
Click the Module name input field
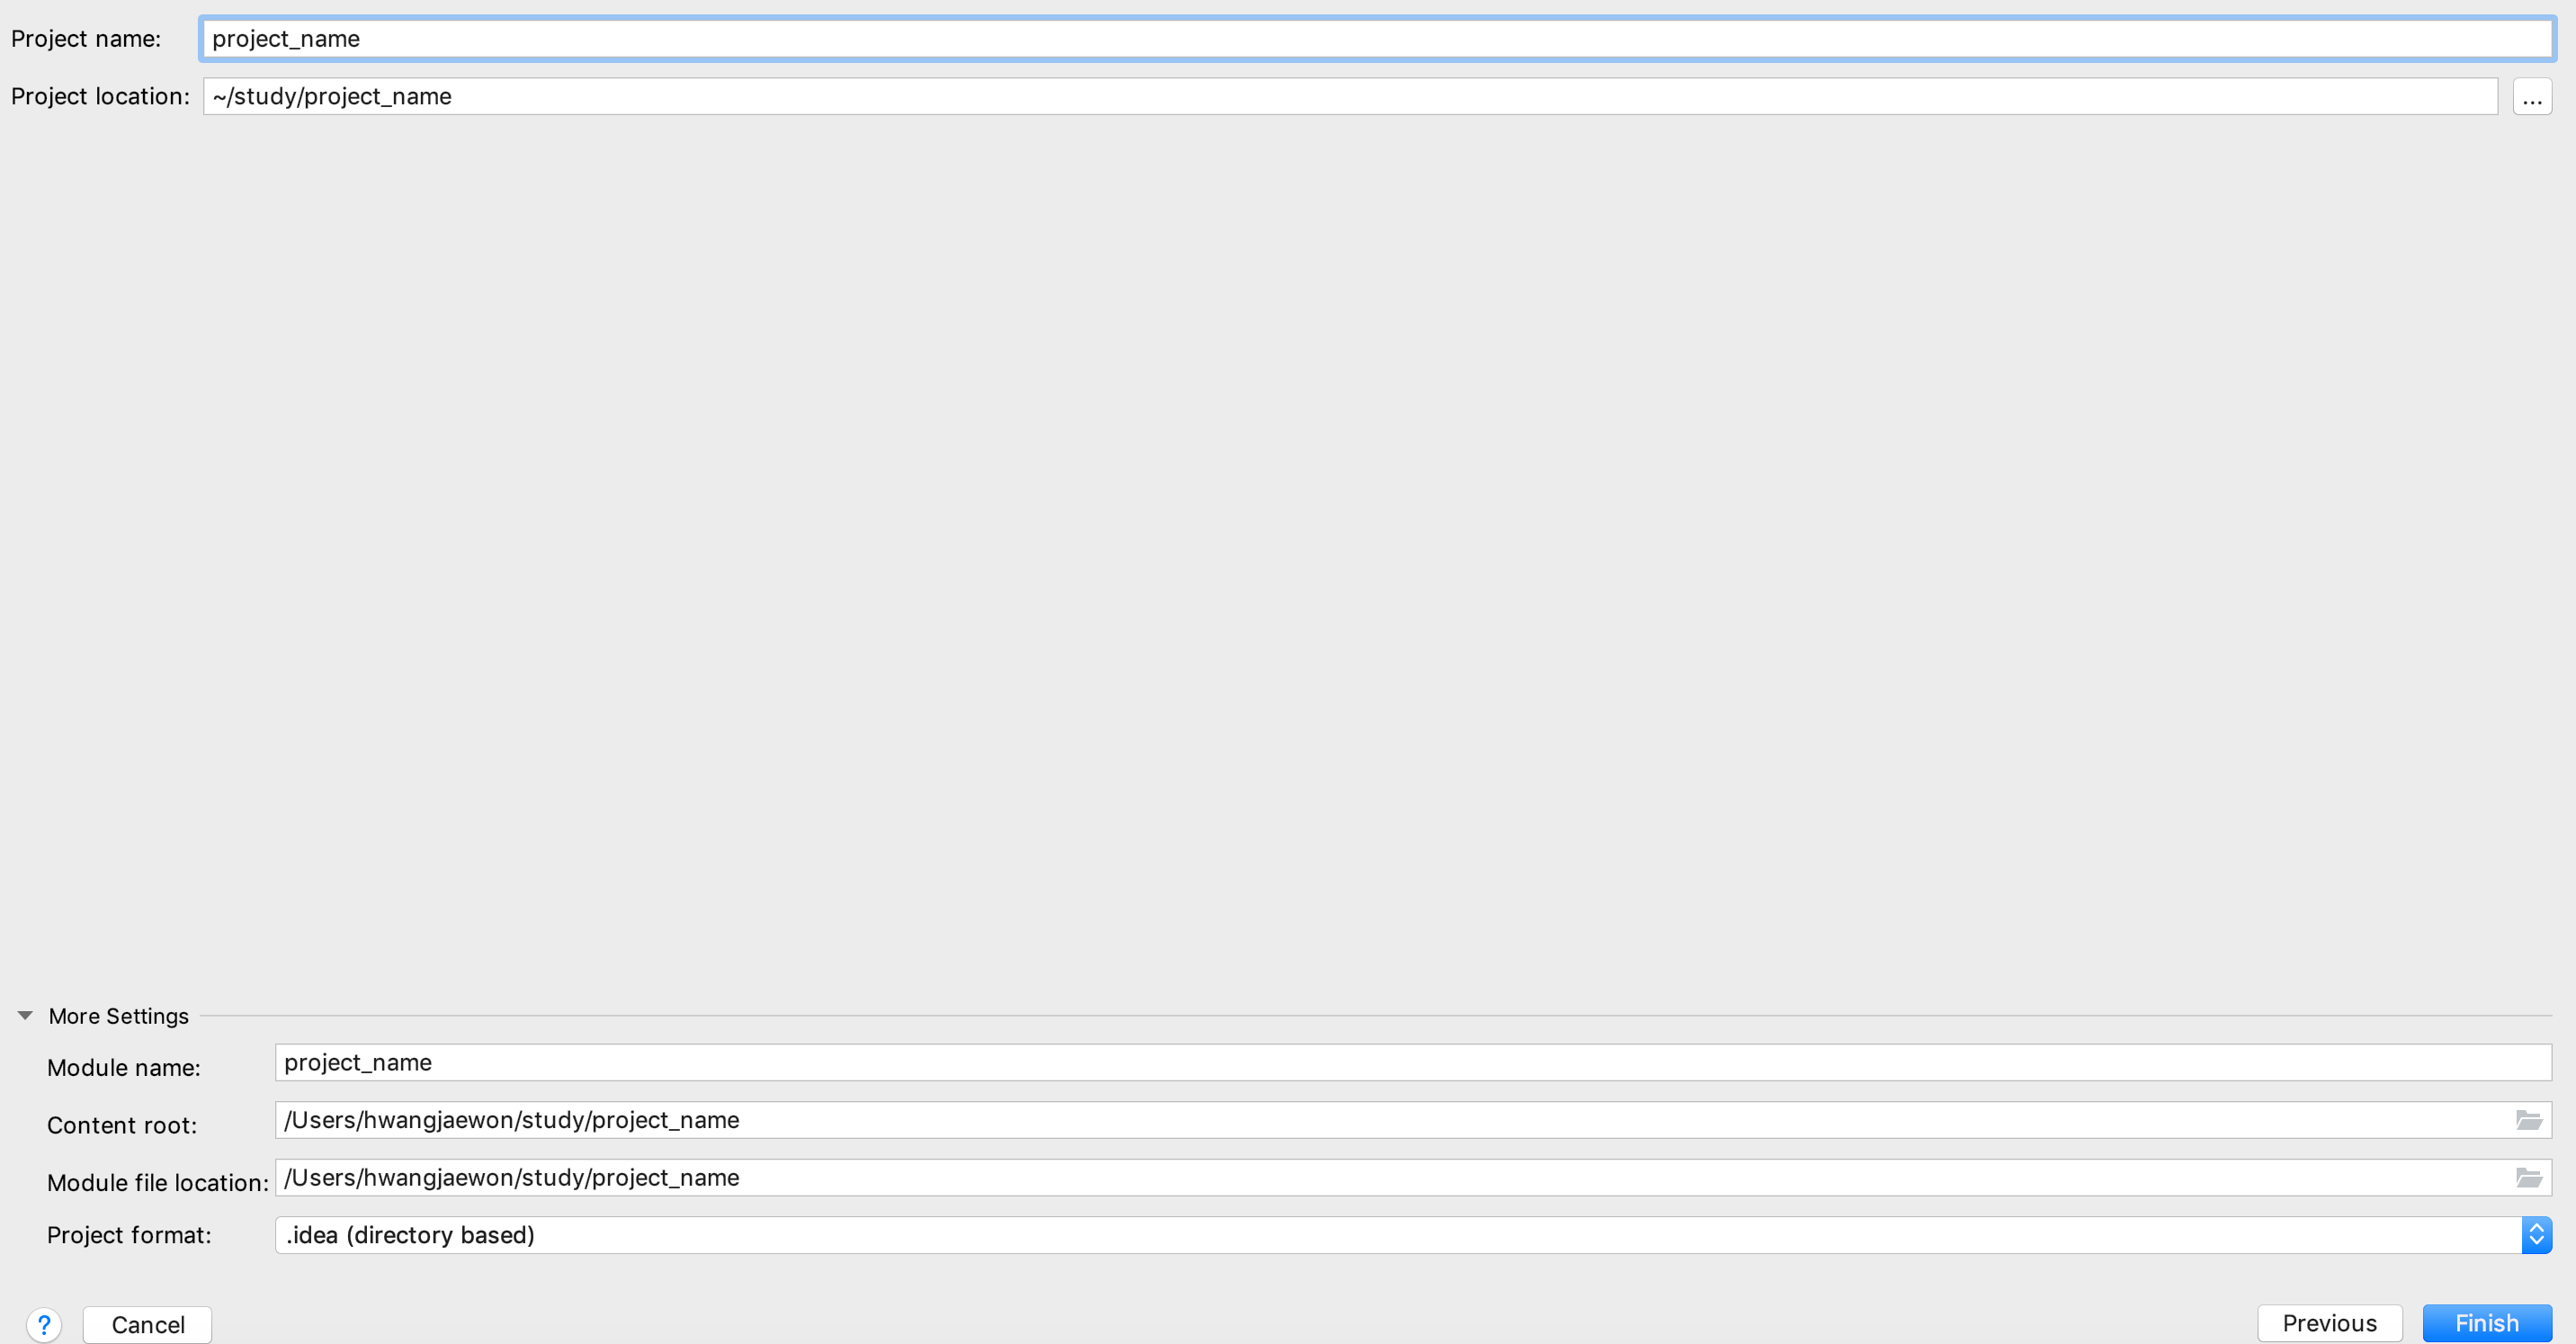tap(1412, 1062)
